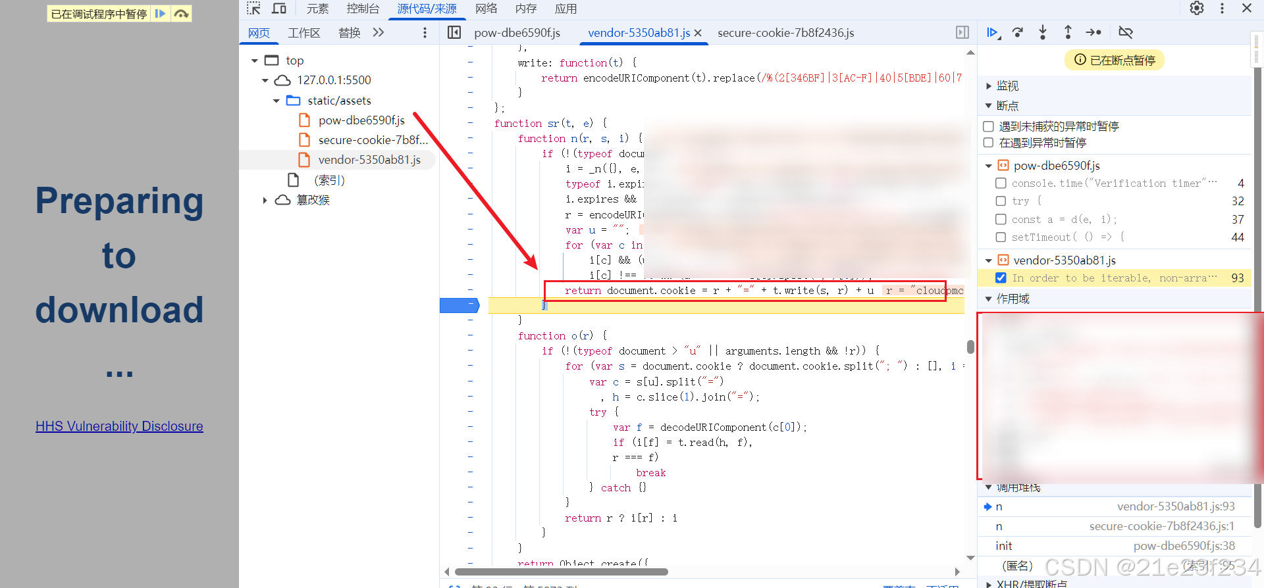Collapse pow-dbe6590f.js breakpoint group
This screenshot has height=588, width=1264.
988,166
